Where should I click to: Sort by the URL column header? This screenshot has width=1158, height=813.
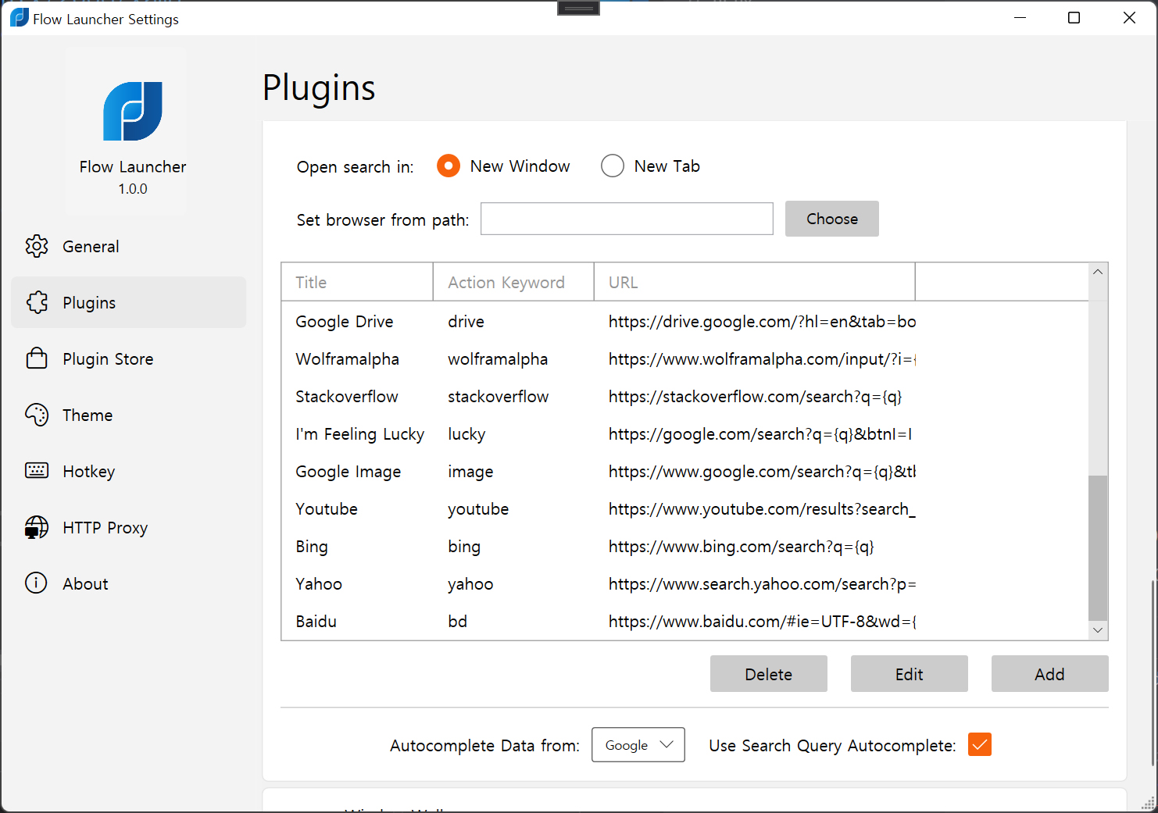pos(755,282)
